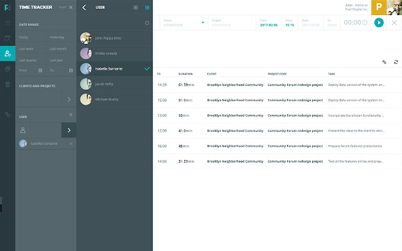Viewport: 402px width, 251px height.
Task: Select user Jacob Hefty
Action: coord(114,84)
